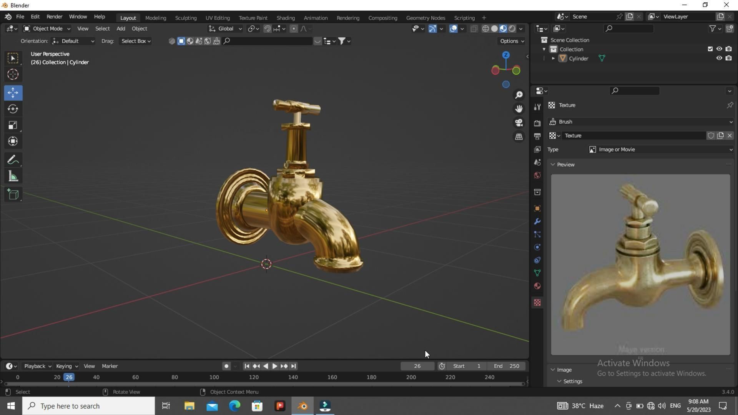Open the Options dropdown in viewport header
738x415 pixels.
click(512, 41)
